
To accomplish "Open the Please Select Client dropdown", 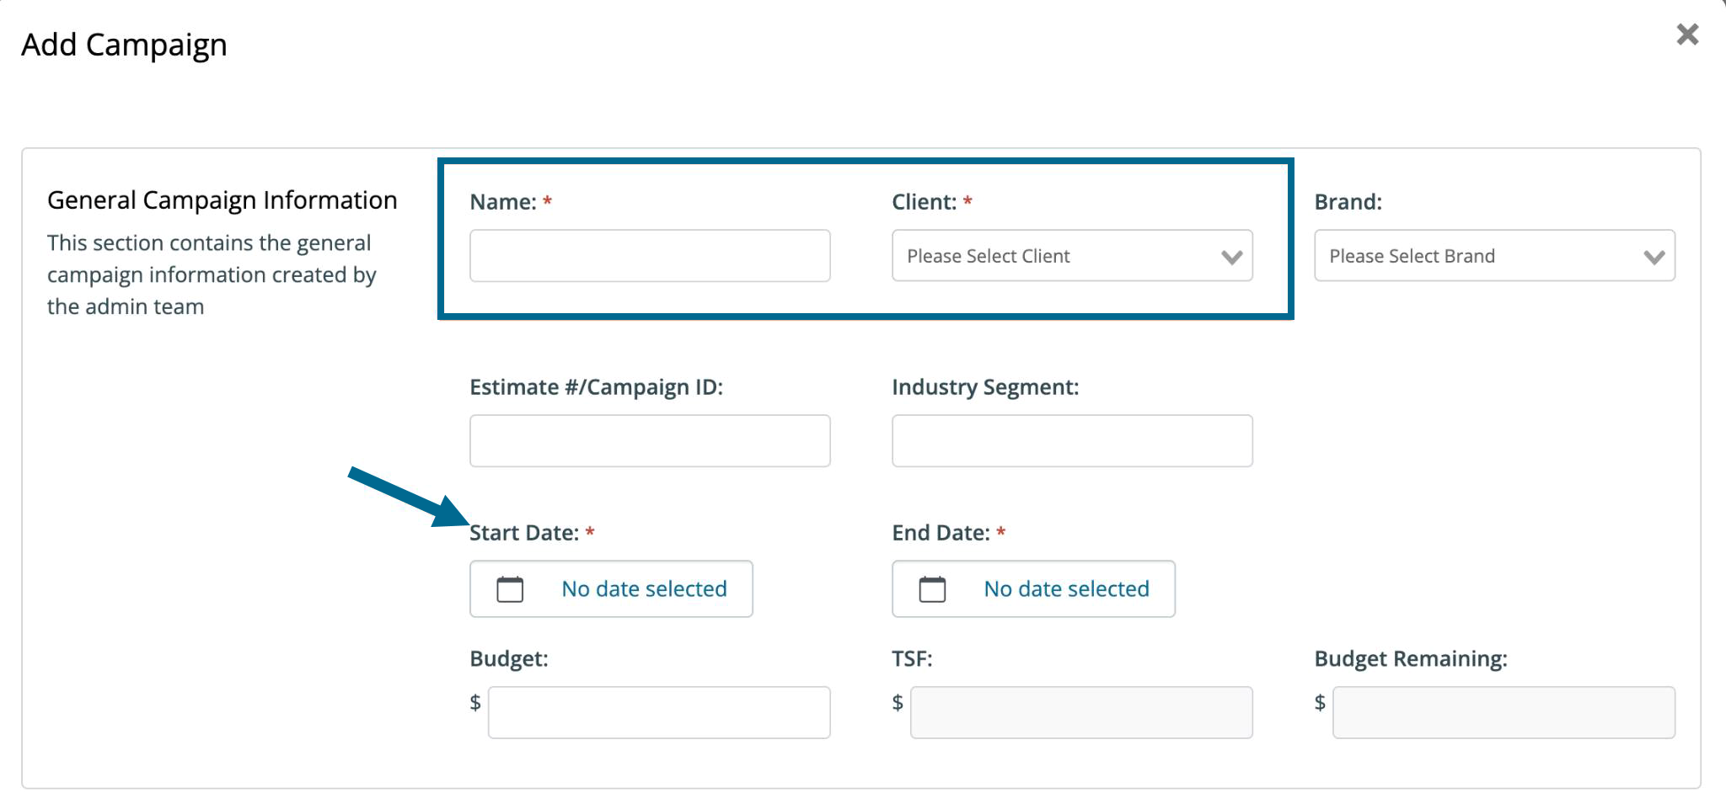I will [x=1072, y=256].
